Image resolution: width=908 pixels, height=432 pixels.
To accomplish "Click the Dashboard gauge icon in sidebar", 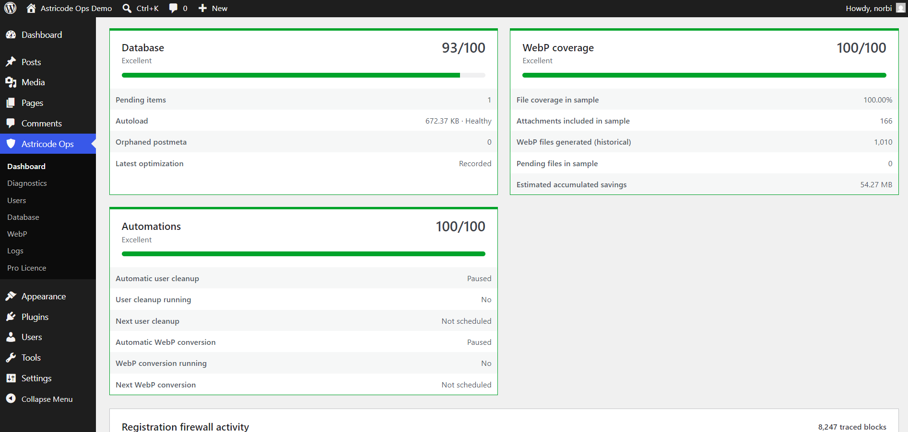I will click(x=11, y=35).
